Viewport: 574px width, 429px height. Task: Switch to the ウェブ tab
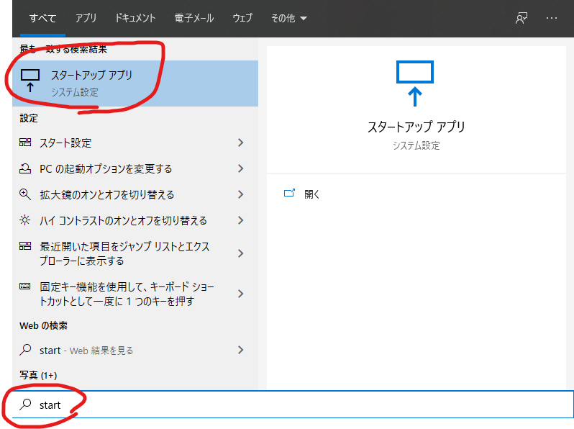point(242,18)
